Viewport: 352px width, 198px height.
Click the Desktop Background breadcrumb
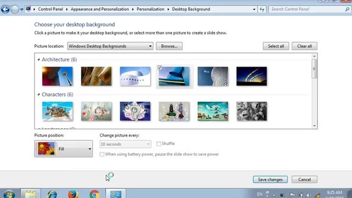[x=191, y=9]
